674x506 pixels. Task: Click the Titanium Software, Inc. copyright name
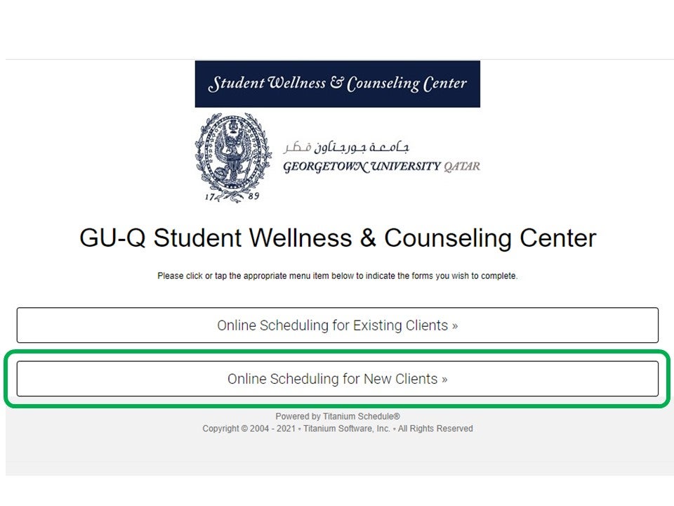click(x=346, y=429)
